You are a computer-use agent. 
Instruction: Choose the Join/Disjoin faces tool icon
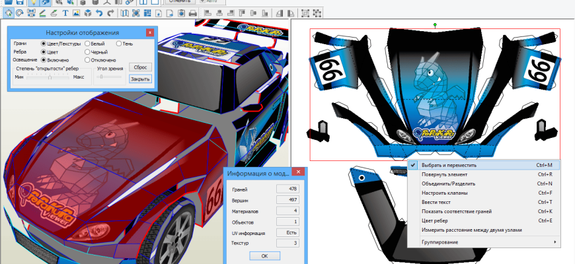coord(31,13)
